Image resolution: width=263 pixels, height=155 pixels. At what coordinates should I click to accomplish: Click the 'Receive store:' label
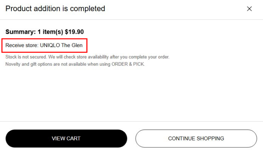click(22, 46)
